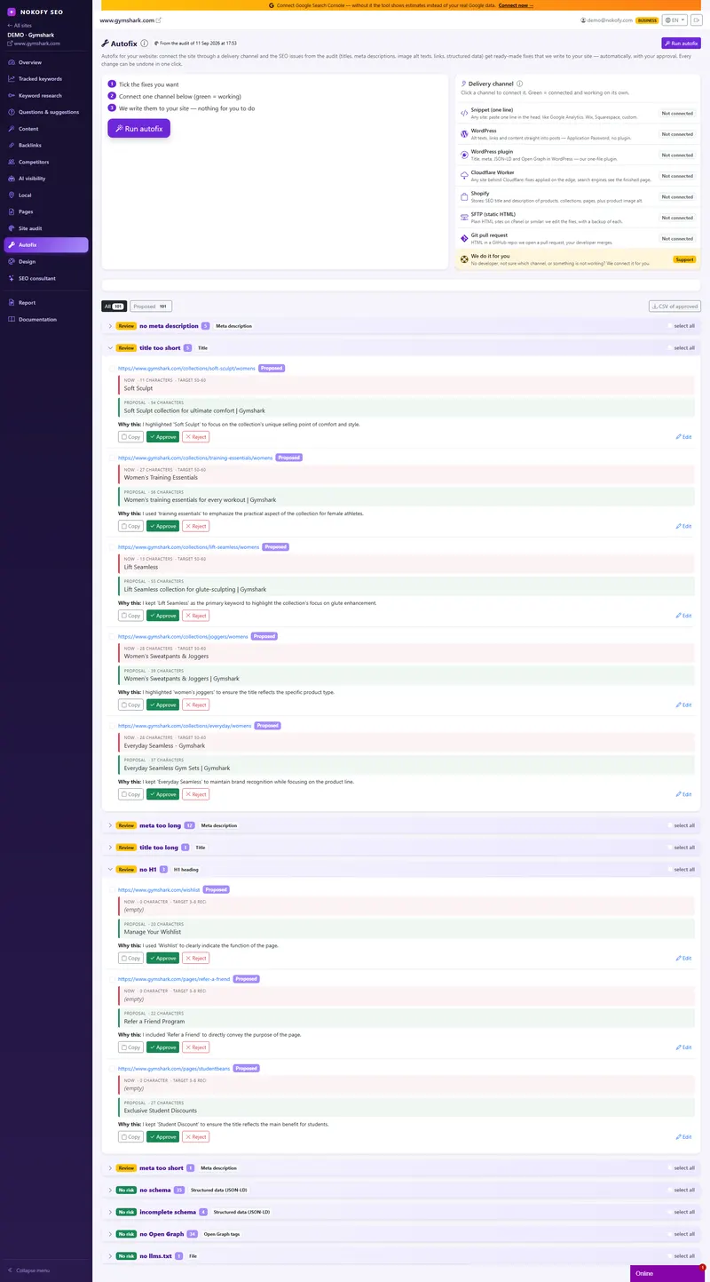Screen dimensions: 710x1282
Task: Open Backlinks via its sidebar icon
Action: tap(12, 145)
